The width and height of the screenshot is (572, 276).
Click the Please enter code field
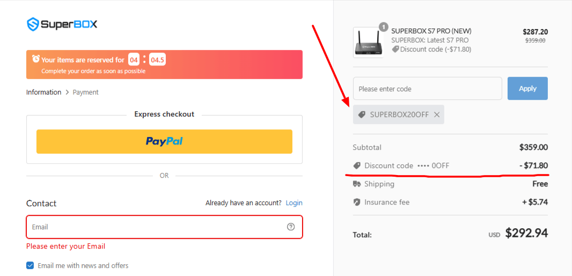[427, 89]
